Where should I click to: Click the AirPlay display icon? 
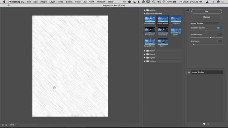click(148, 2)
